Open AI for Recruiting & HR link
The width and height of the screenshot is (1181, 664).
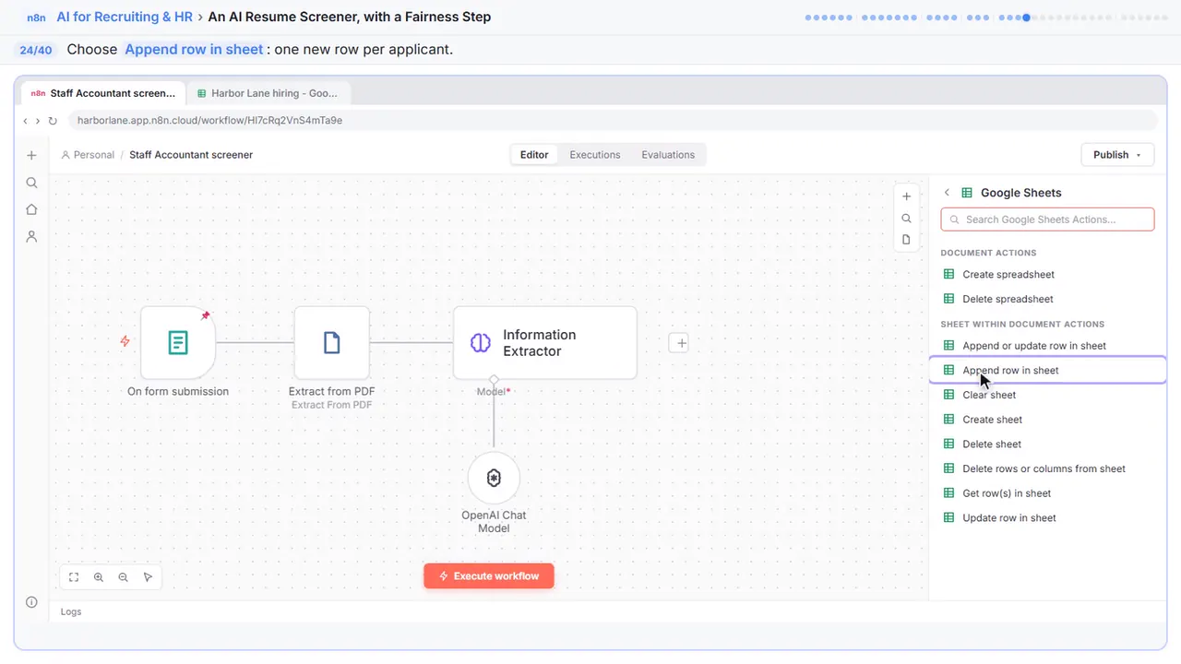click(125, 17)
